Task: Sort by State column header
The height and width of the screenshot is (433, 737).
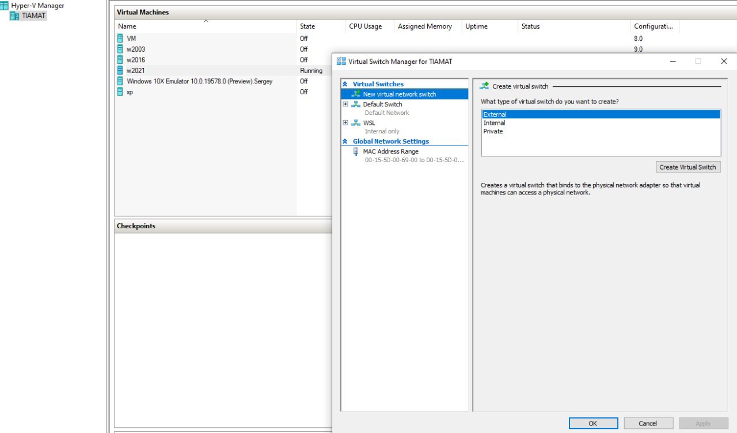Action: pyautogui.click(x=321, y=26)
